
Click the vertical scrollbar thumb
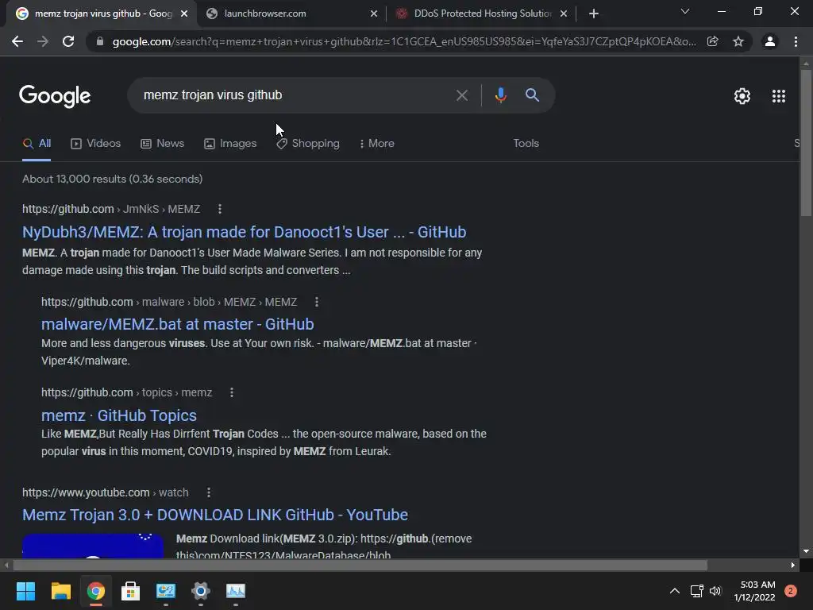pyautogui.click(x=806, y=143)
